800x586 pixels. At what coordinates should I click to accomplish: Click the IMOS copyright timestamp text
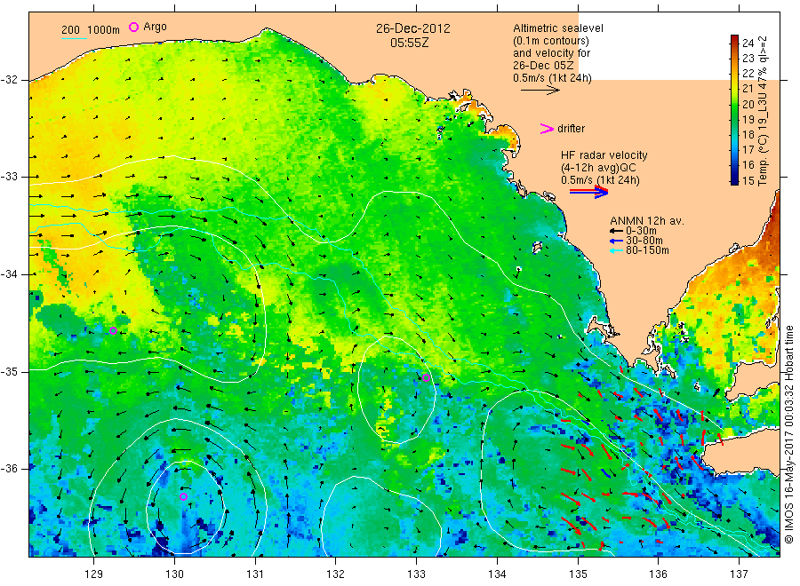click(788, 435)
